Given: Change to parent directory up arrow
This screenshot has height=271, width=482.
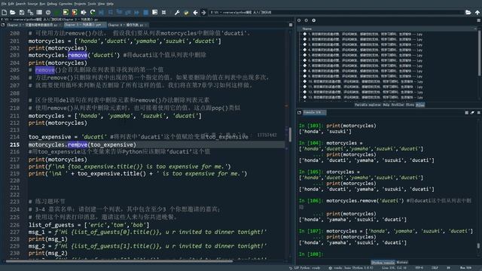Looking at the screenshot, I should pyautogui.click(x=477, y=12).
